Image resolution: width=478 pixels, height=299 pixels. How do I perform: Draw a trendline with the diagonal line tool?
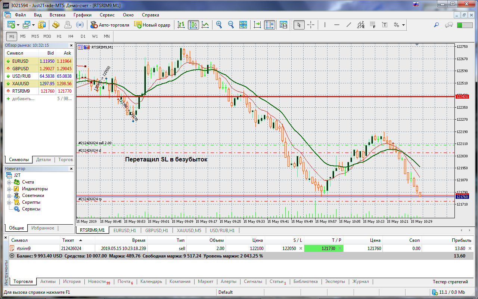(349, 25)
